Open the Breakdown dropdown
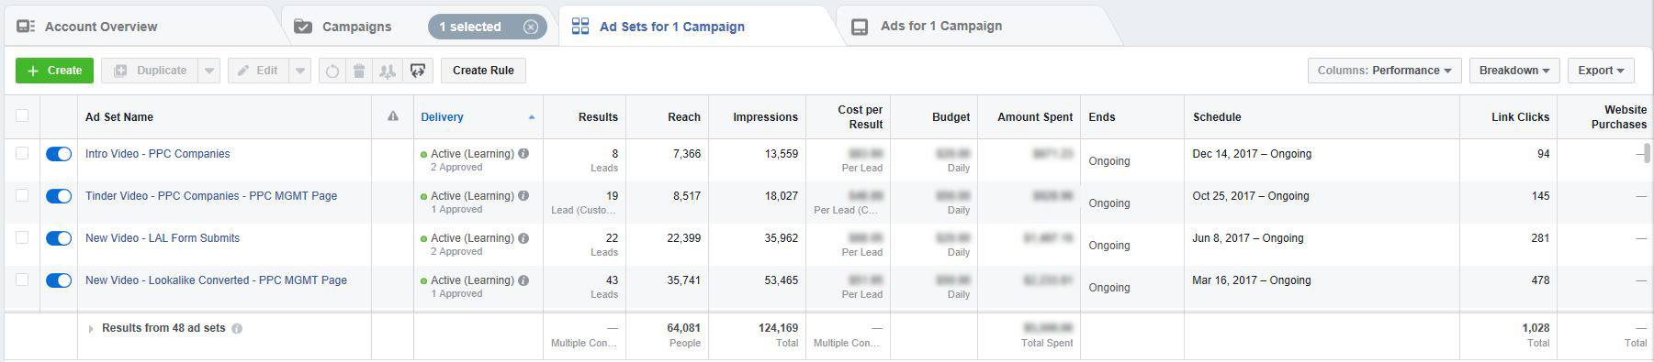The image size is (1654, 362). click(1514, 71)
